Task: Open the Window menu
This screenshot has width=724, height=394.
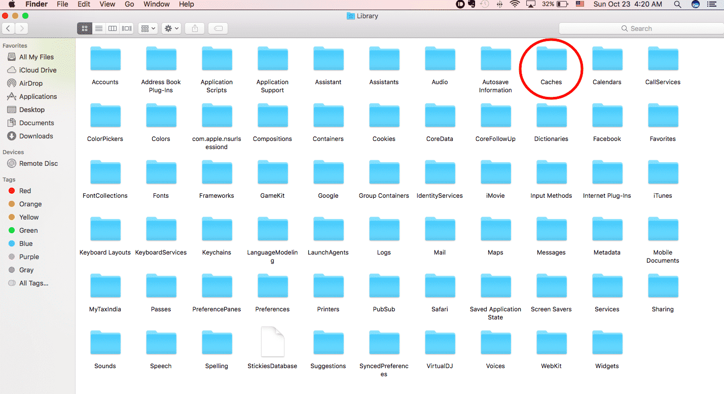Action: point(156,4)
